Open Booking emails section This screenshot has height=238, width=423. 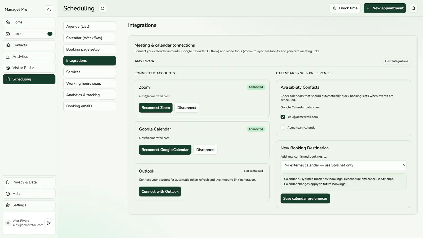point(90,106)
